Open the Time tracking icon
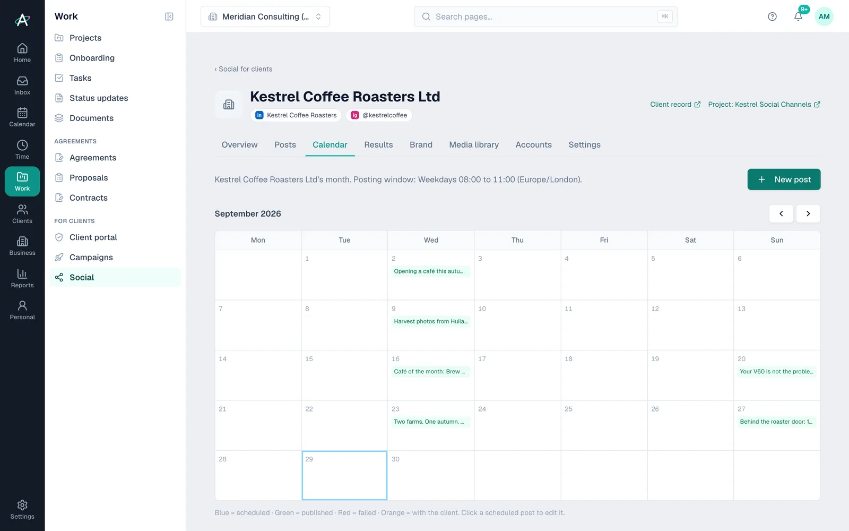Screen dimensions: 849x531 (22, 150)
